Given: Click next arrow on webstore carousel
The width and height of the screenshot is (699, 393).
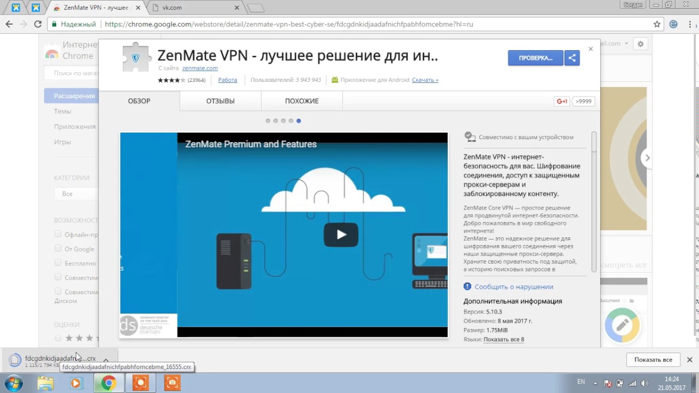Looking at the screenshot, I should tap(647, 158).
